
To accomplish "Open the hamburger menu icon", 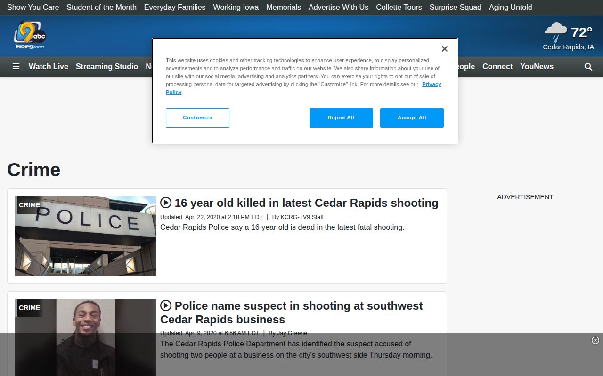I will 16,66.
